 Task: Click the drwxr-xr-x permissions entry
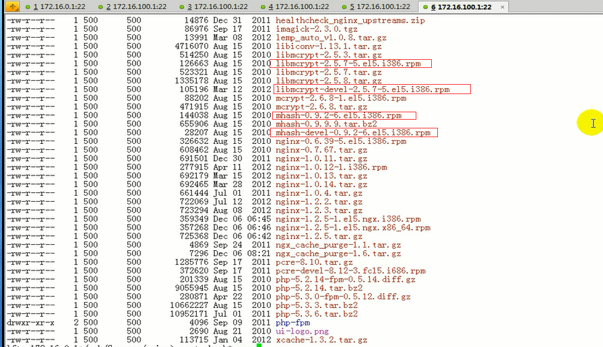[30, 322]
